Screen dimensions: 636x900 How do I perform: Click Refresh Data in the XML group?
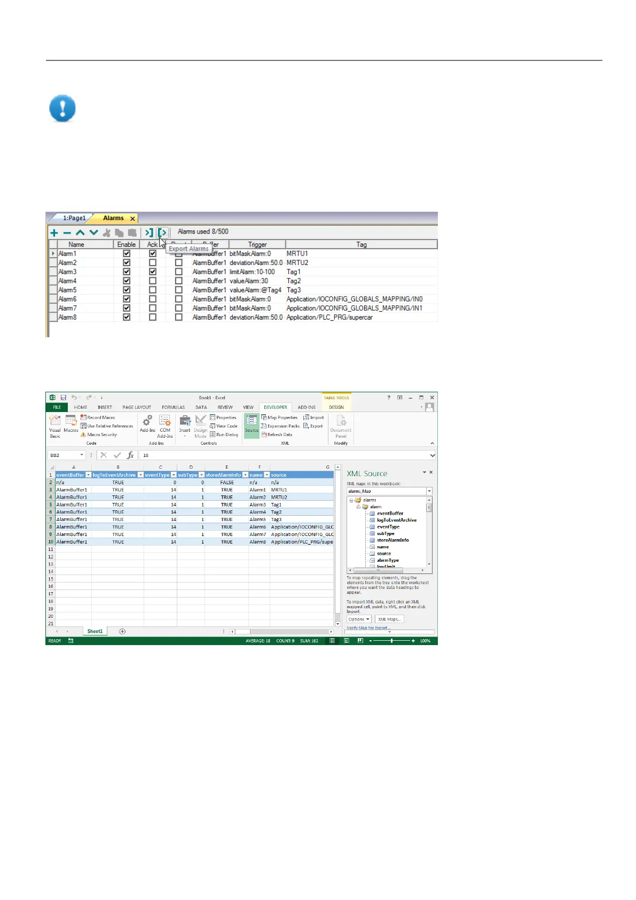pos(277,435)
